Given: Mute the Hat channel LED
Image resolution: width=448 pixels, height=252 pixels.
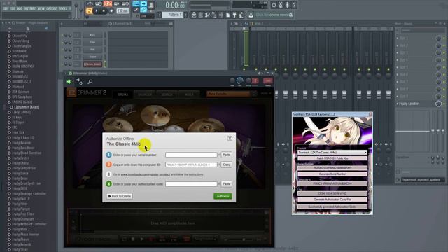Looking at the screenshot, I should [x=62, y=50].
